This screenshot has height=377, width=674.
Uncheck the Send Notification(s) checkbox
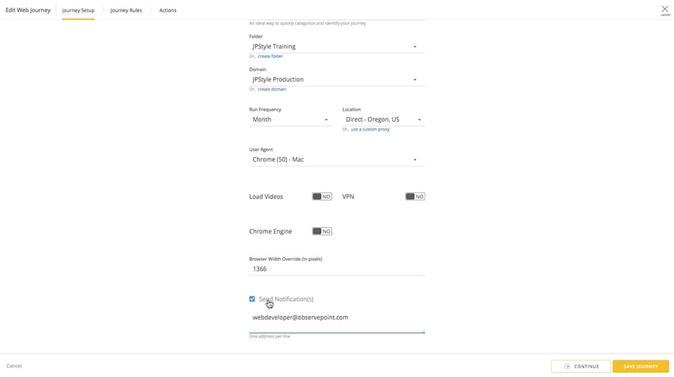coord(252,299)
